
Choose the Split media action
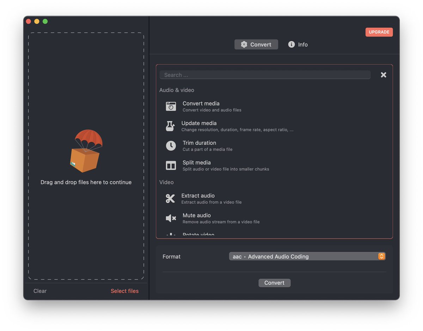[274, 165]
